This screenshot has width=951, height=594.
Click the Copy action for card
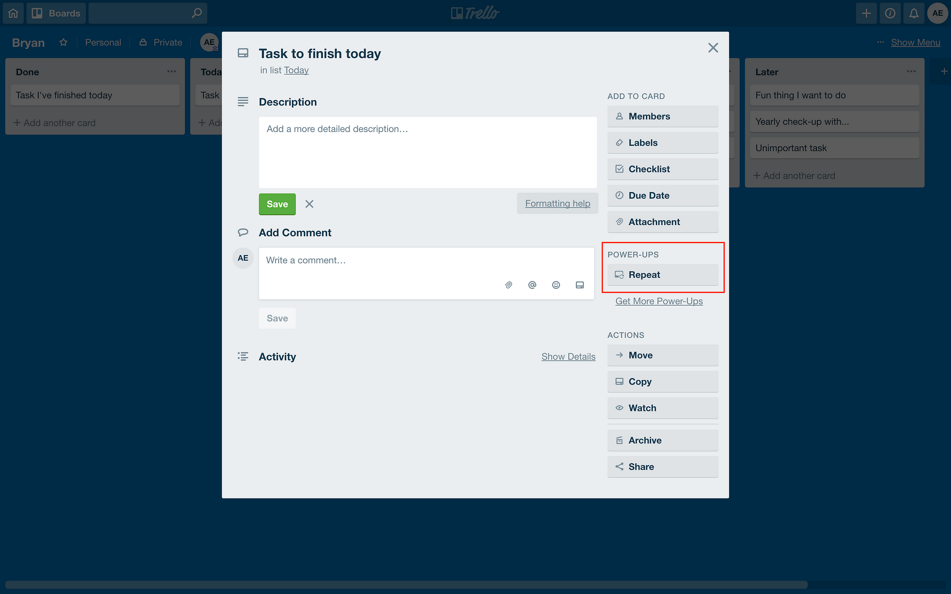pyautogui.click(x=662, y=381)
